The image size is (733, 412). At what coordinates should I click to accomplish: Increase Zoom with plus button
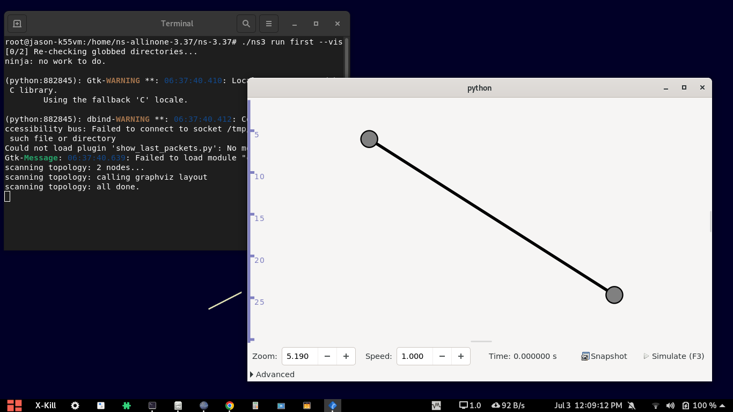[346, 356]
